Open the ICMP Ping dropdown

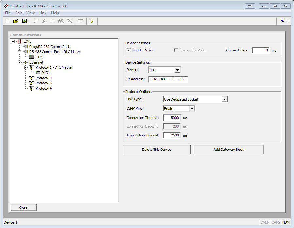click(192, 108)
